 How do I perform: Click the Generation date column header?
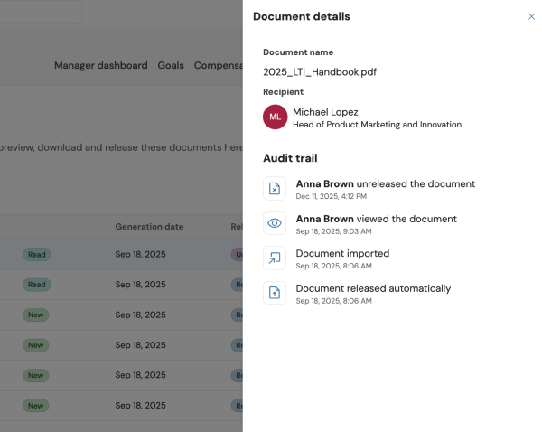149,227
